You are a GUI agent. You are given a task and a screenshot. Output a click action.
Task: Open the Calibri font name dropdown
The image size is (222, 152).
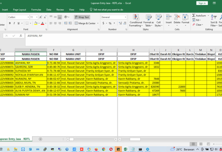coord(28,17)
